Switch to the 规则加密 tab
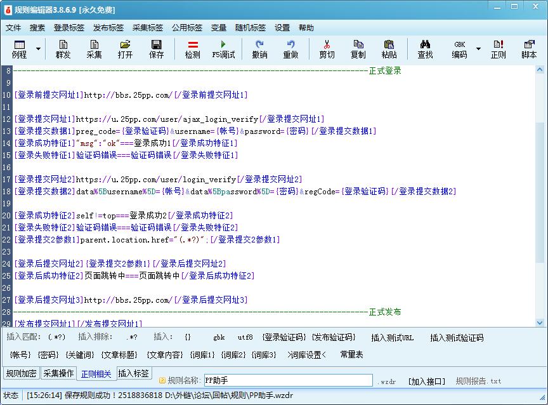This screenshot has height=405, width=548. pyautogui.click(x=21, y=373)
